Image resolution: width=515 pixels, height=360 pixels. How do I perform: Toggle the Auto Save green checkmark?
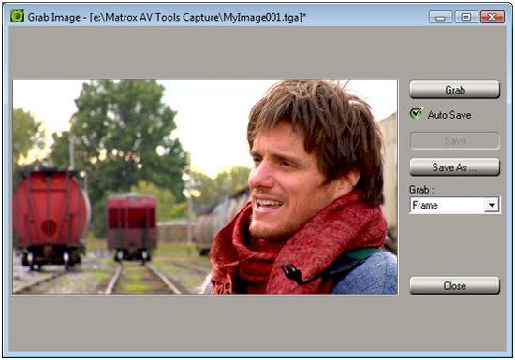point(417,113)
